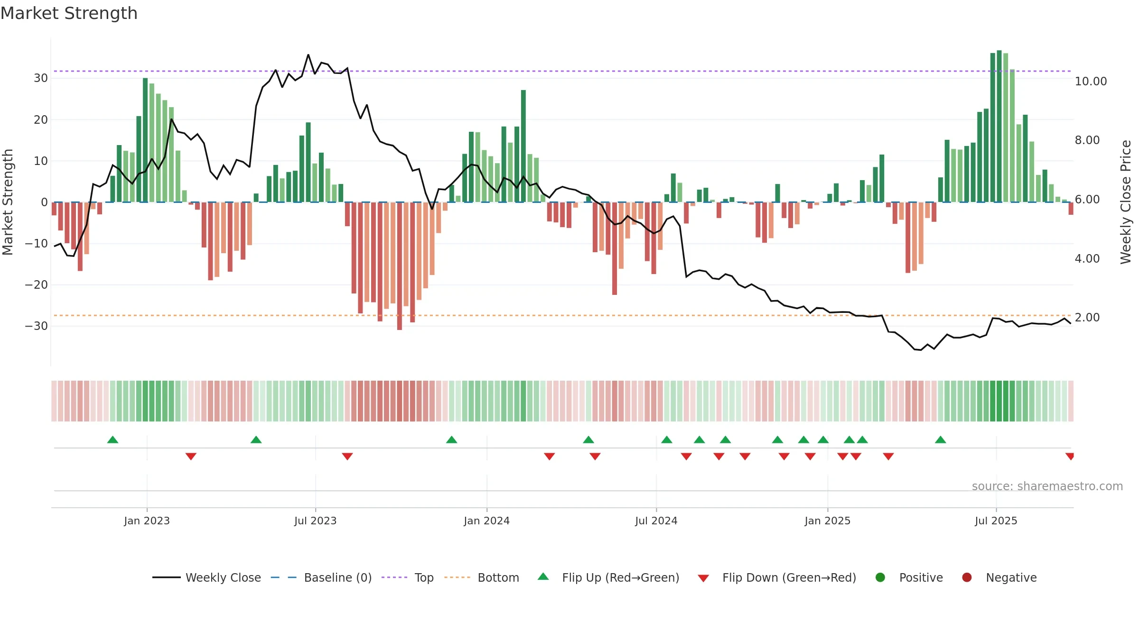Viewport: 1139px width, 640px height.
Task: Click the Weekly Close Price axis title
Action: pyautogui.click(x=1126, y=202)
